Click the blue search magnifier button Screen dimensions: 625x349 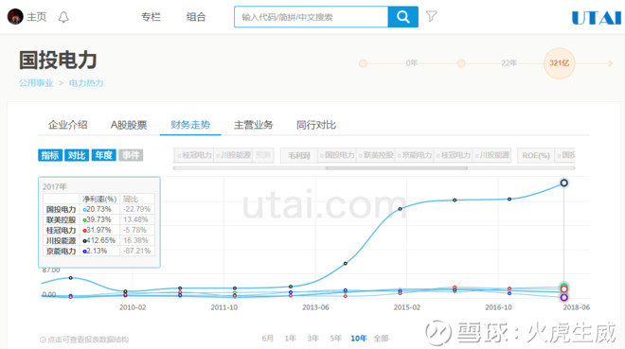403,17
